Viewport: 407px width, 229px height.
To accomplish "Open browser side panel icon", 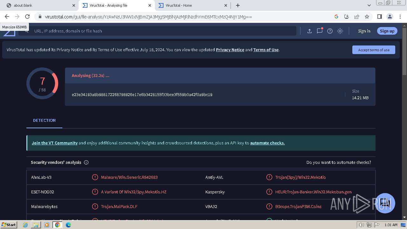I will [x=379, y=17].
